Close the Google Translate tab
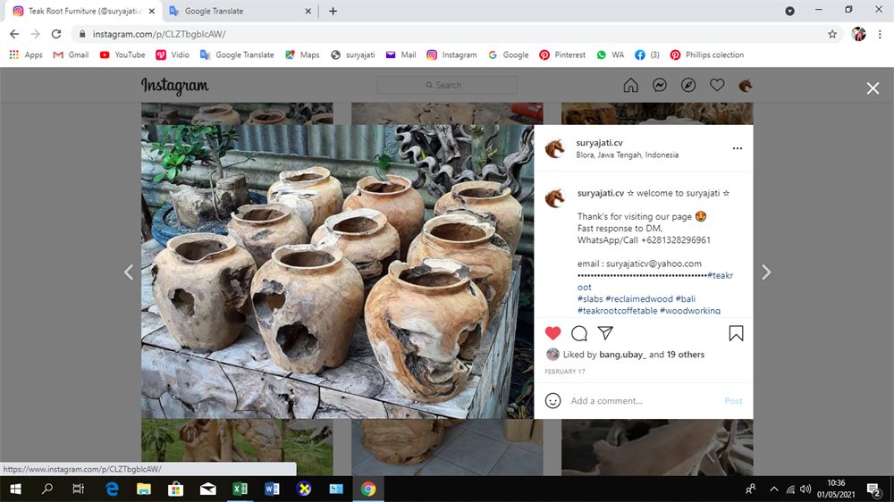894x502 pixels. tap(308, 11)
